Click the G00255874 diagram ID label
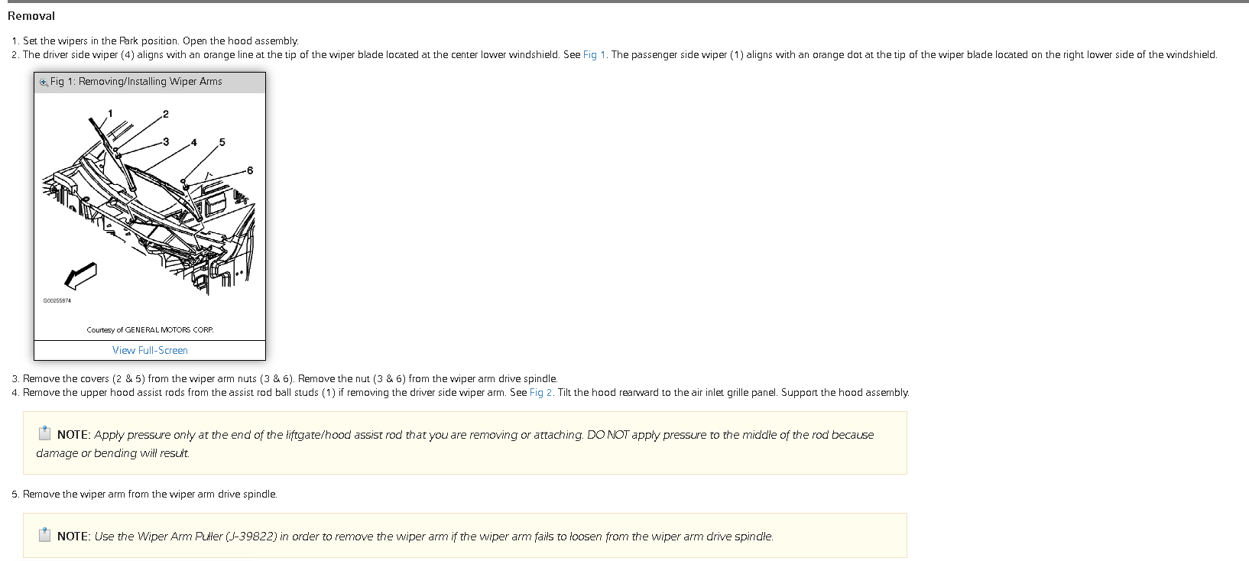The height and width of the screenshot is (561, 1249). [x=57, y=301]
